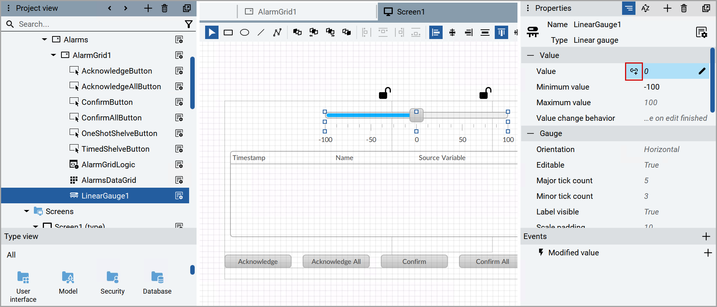Select ConfirmAllButton in the project tree
The image size is (717, 307).
[112, 117]
